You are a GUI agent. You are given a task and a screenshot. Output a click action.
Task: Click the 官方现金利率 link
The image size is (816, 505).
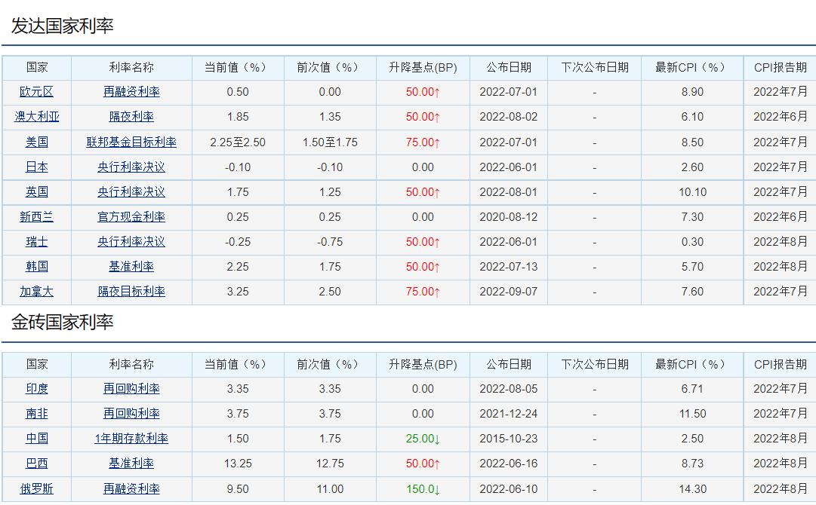pyautogui.click(x=133, y=217)
